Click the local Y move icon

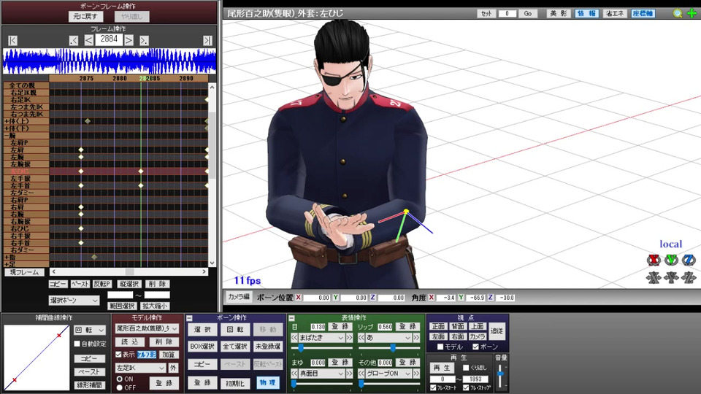[x=671, y=278]
